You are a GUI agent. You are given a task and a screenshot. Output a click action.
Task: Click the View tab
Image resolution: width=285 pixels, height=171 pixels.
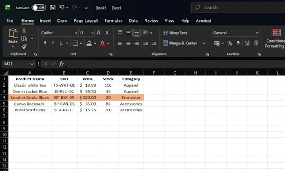(x=169, y=21)
